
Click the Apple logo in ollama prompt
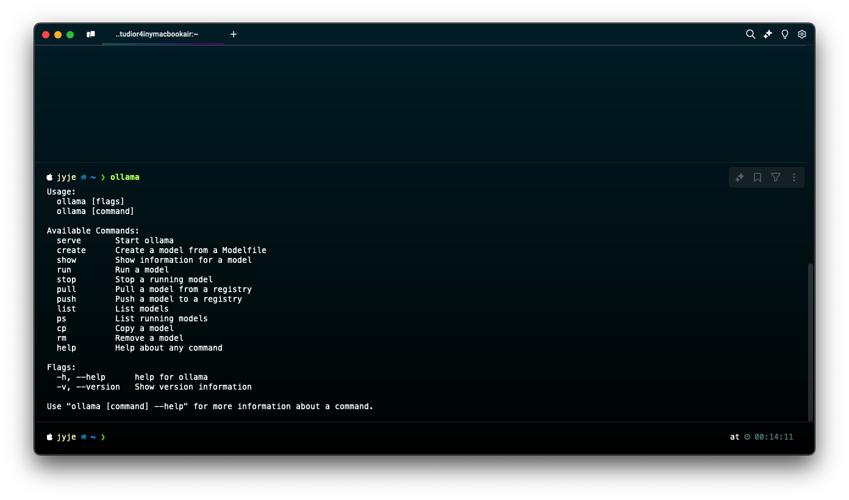click(x=50, y=177)
